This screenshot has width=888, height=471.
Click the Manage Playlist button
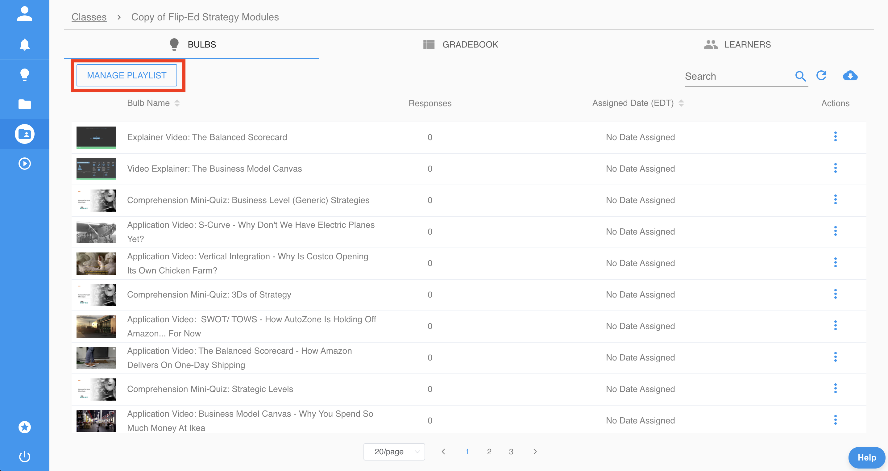click(127, 76)
